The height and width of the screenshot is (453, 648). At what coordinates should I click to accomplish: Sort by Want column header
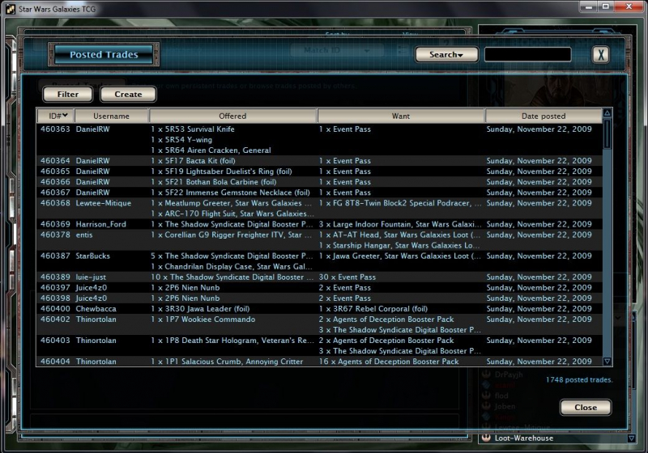pyautogui.click(x=401, y=116)
